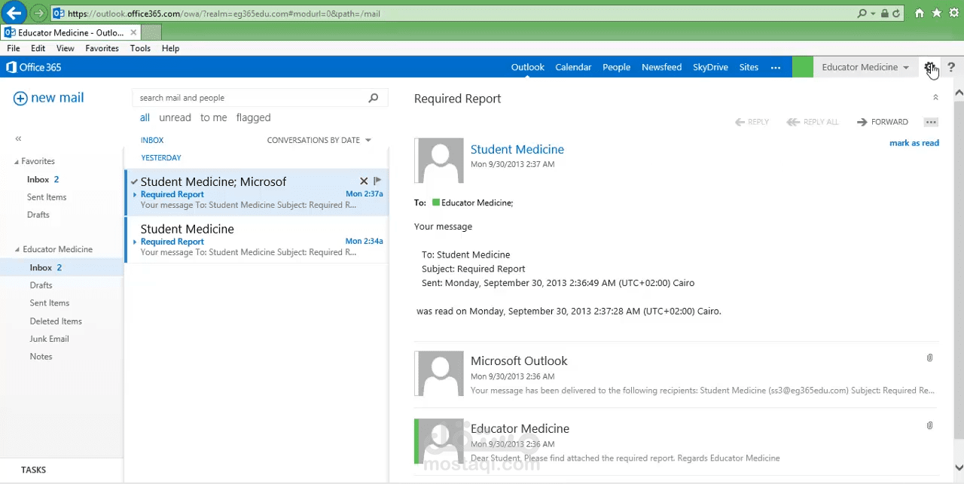Click the new mail plus icon
Viewport: 964px width, 484px height.
pos(20,99)
